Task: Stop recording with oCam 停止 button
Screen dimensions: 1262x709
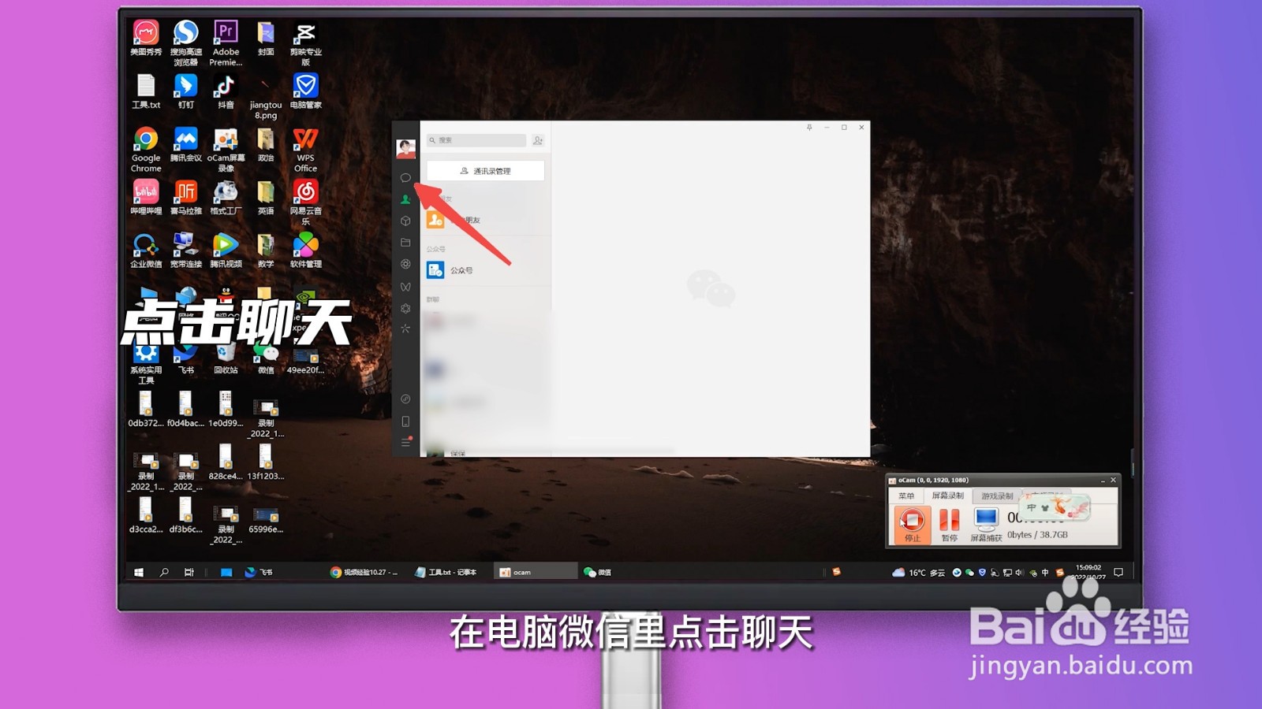Action: pyautogui.click(x=911, y=522)
